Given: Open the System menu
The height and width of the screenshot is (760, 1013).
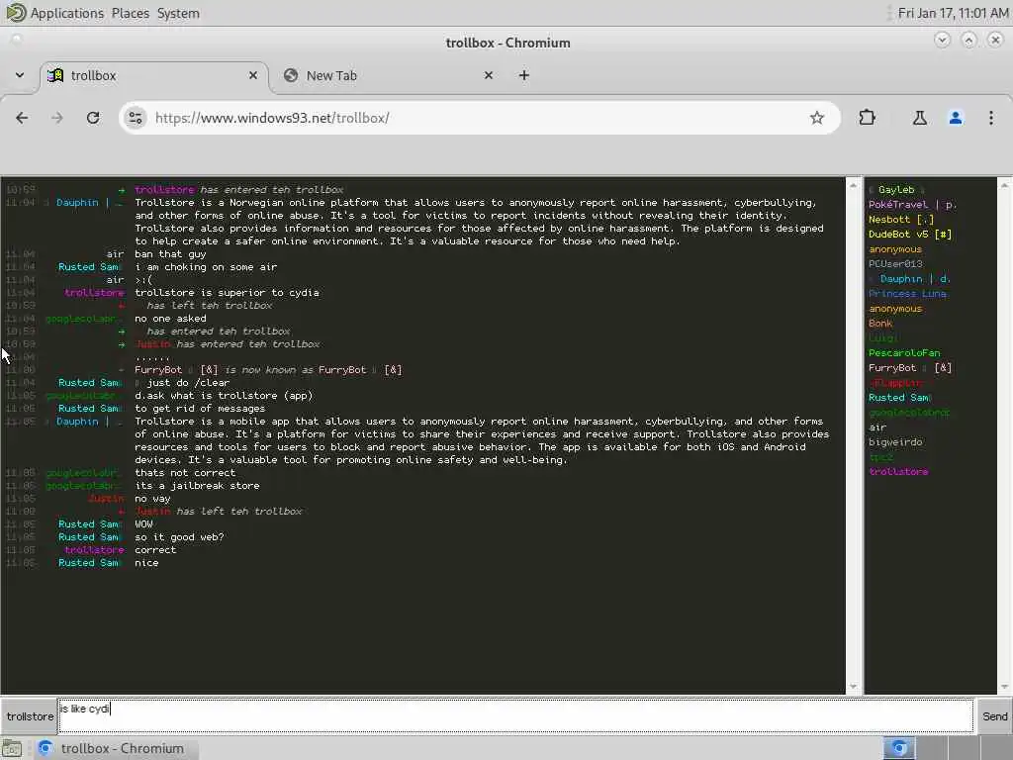Looking at the screenshot, I should [x=178, y=13].
